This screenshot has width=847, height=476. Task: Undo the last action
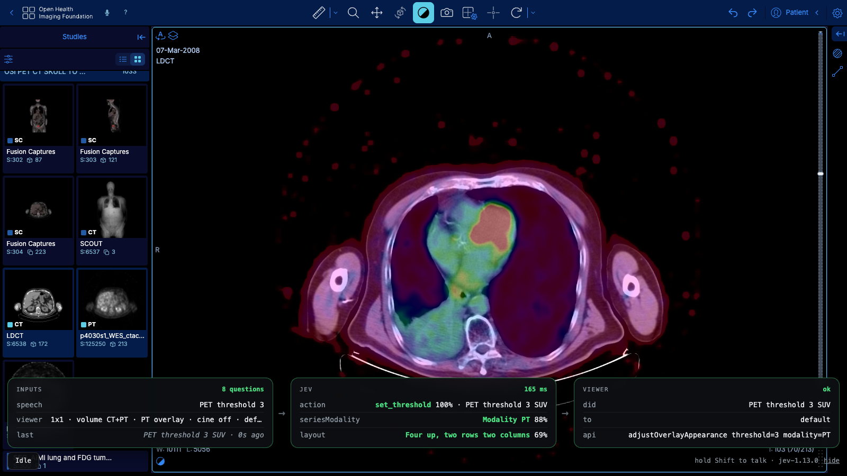pos(733,13)
